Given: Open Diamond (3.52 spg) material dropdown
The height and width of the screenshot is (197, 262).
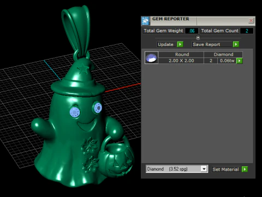Looking at the screenshot, I should pyautogui.click(x=204, y=169).
